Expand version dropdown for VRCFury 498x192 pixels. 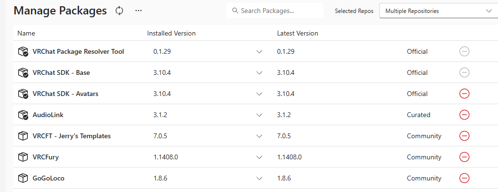point(259,157)
